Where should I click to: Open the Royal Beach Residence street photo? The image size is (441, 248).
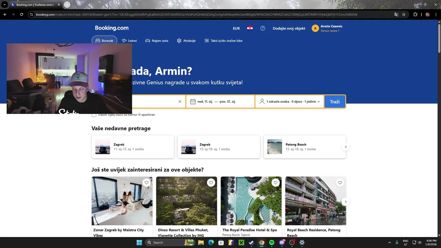coord(316,201)
